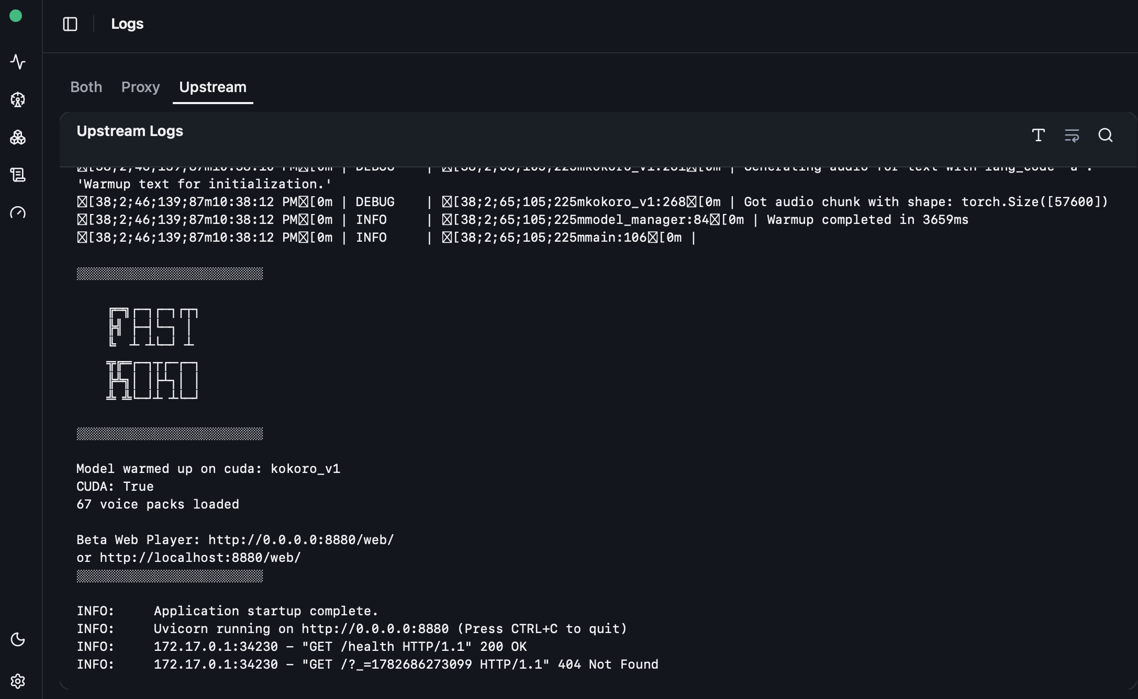
Task: Open Settings via the gear icon
Action: pyautogui.click(x=18, y=681)
